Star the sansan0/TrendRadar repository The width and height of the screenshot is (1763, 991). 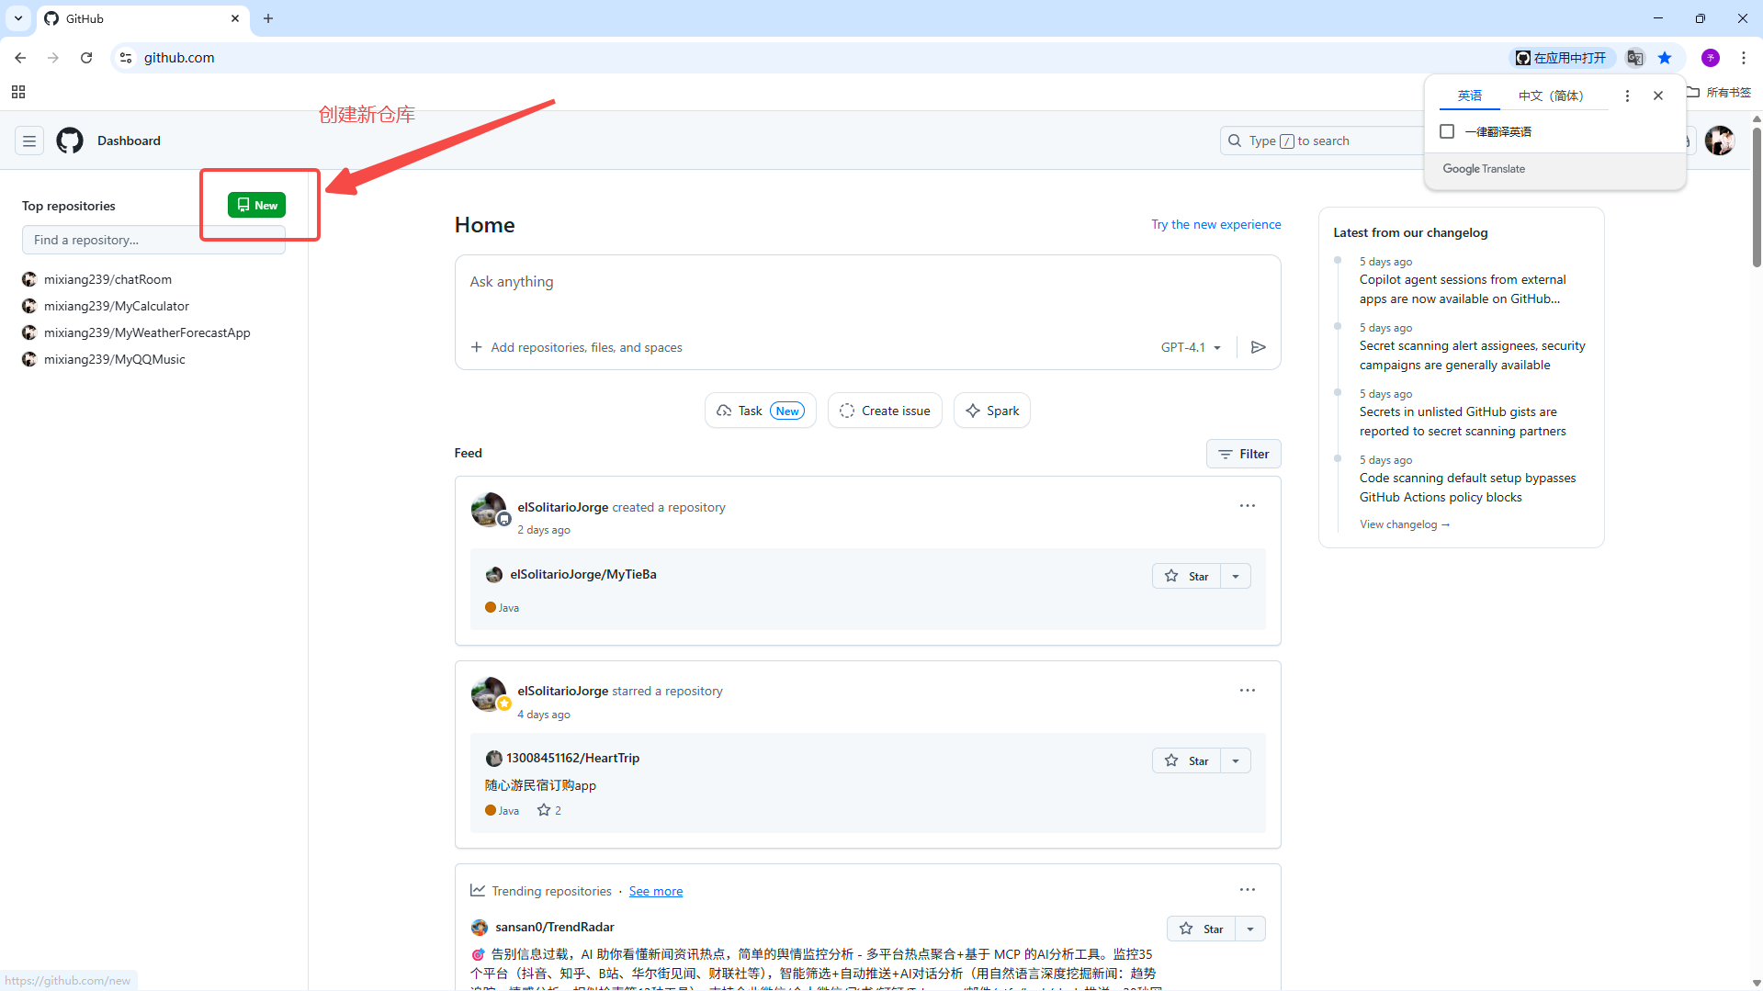1201,929
